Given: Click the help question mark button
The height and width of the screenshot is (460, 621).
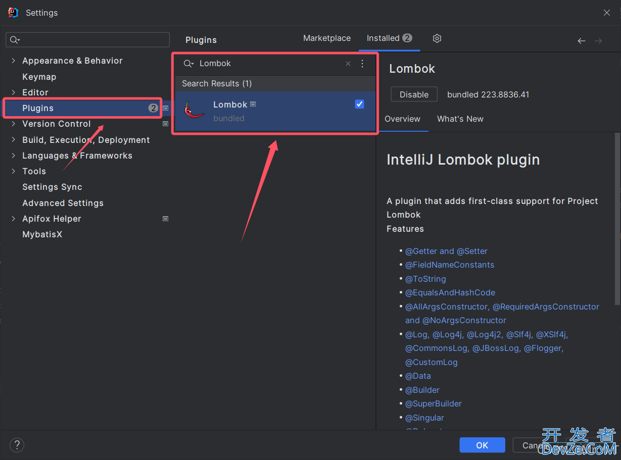Looking at the screenshot, I should tap(17, 445).
